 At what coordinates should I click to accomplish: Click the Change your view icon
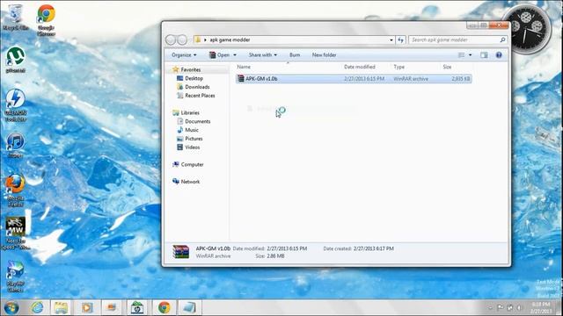461,54
